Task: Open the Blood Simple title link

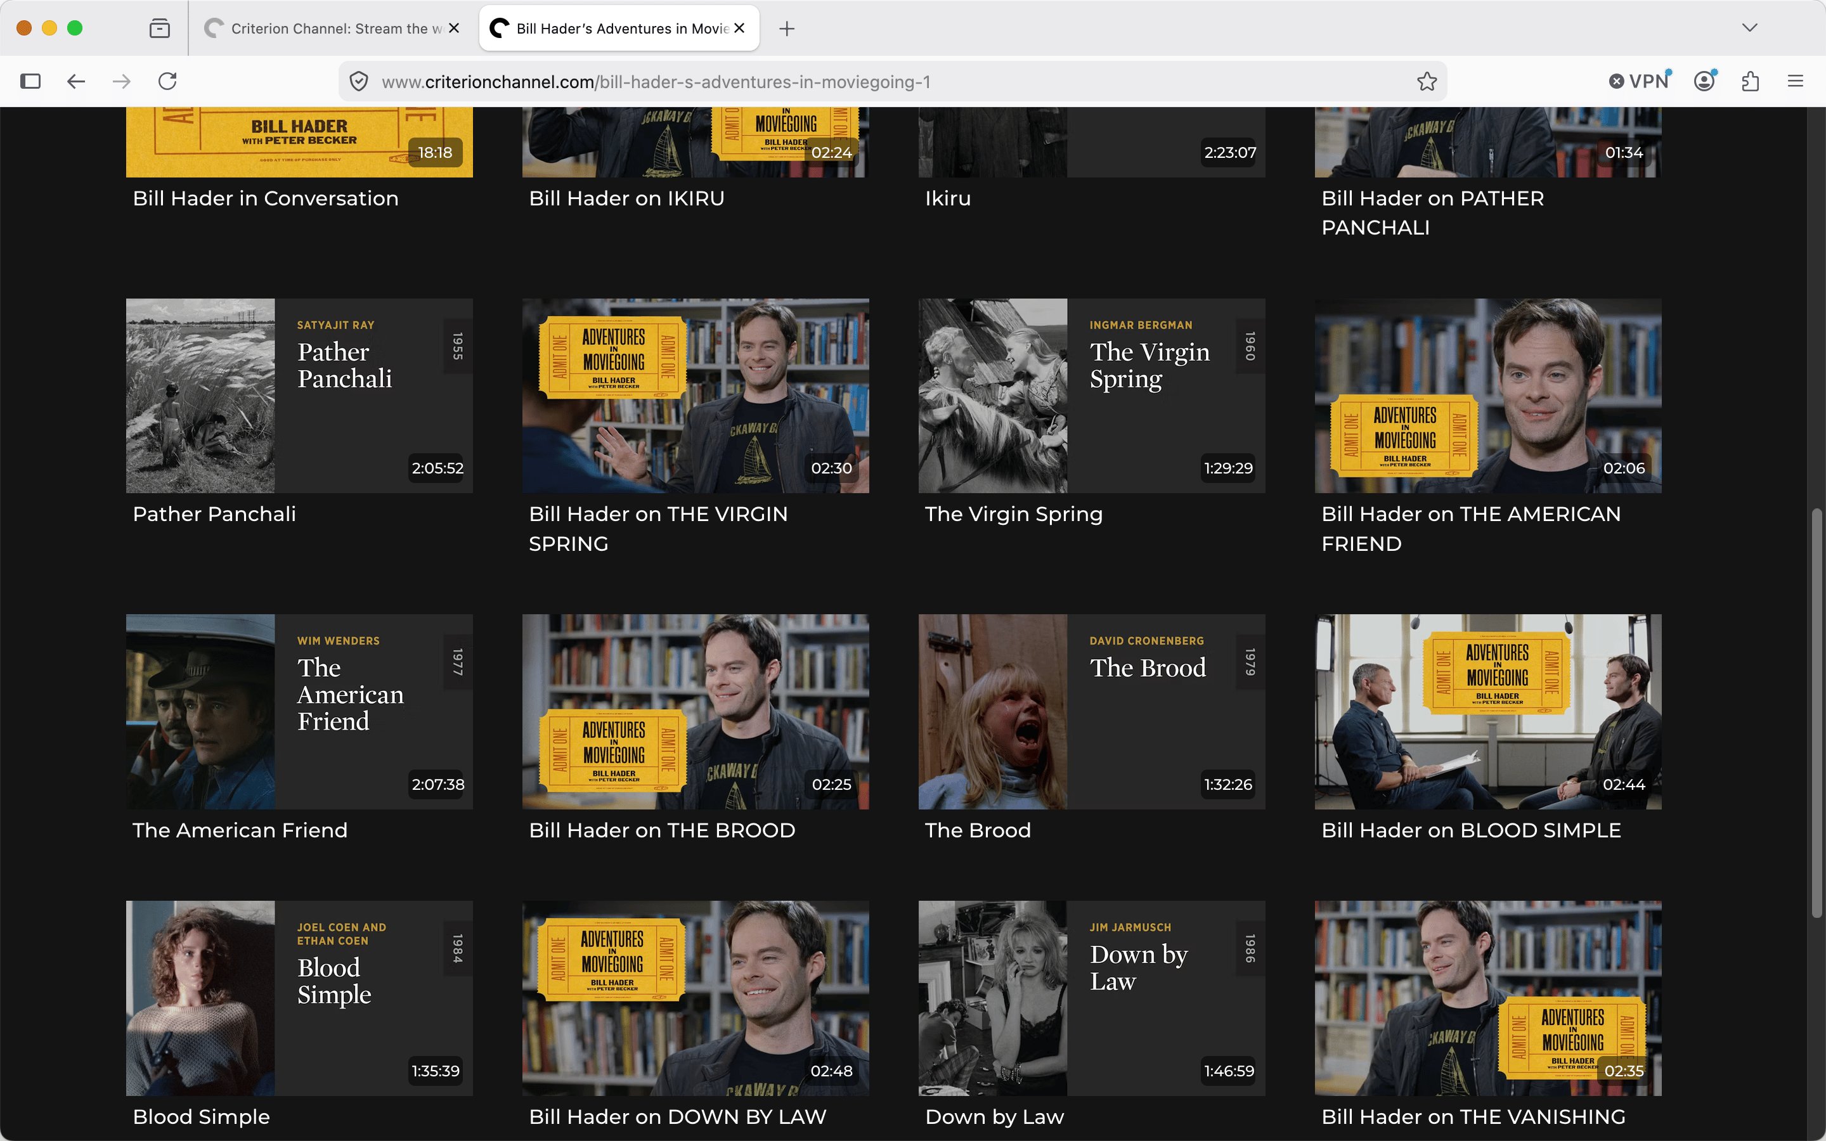Action: click(x=202, y=1117)
